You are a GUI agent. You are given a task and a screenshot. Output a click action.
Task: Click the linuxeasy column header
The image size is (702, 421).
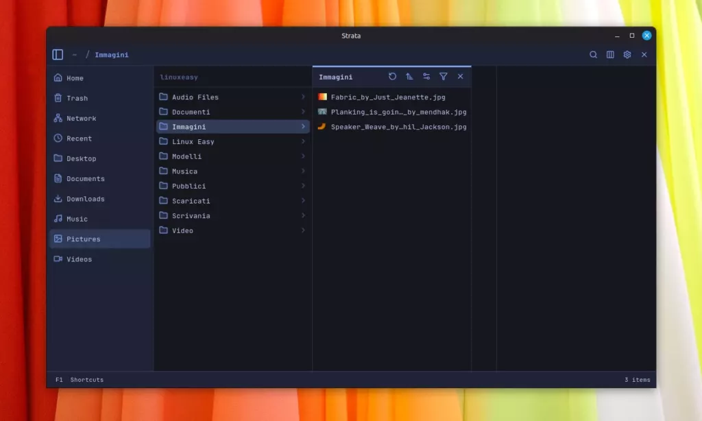click(x=179, y=77)
